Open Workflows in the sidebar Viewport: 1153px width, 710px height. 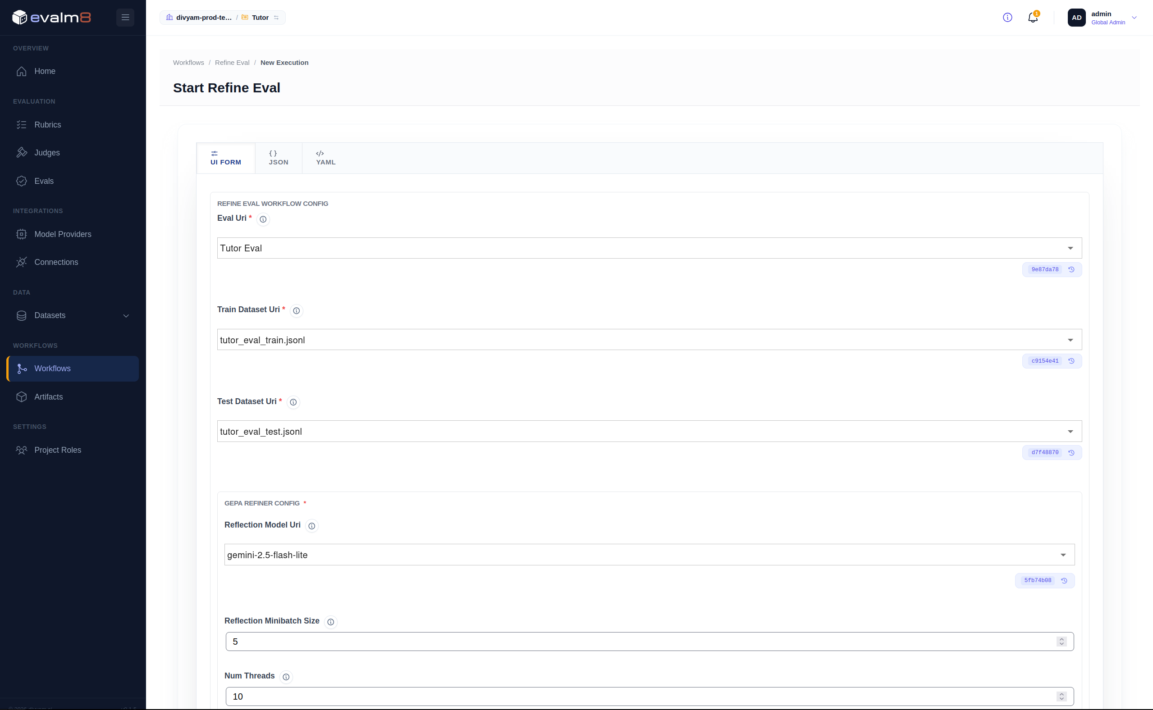(x=73, y=369)
